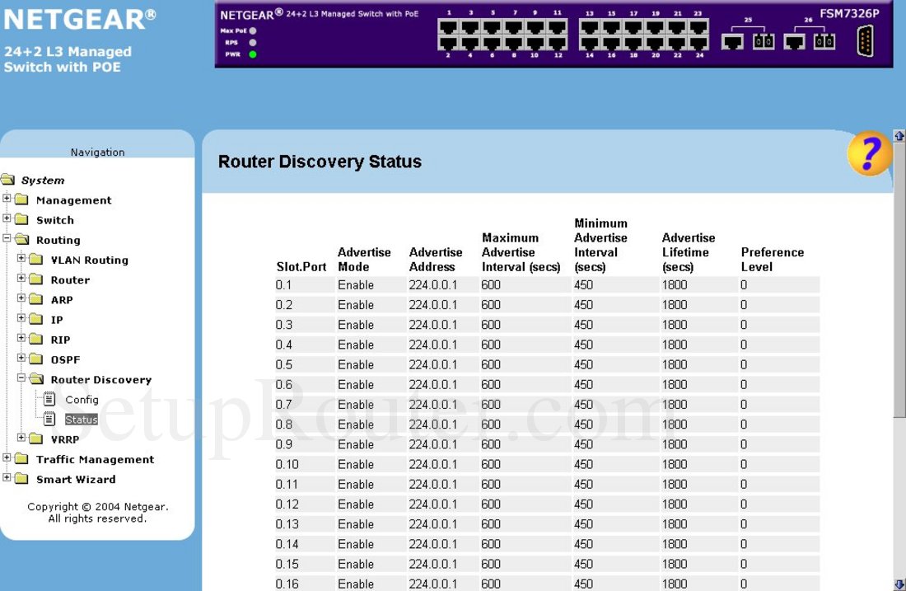Click the scrollbar down arrow
Image resolution: width=906 pixels, height=591 pixels.
tap(899, 584)
